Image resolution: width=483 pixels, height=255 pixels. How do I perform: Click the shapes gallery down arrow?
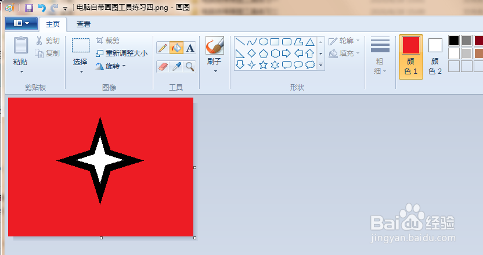pyautogui.click(x=320, y=53)
